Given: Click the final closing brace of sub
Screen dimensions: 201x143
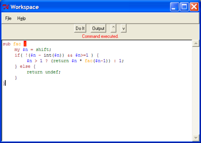Looking at the screenshot, I should (4, 83).
